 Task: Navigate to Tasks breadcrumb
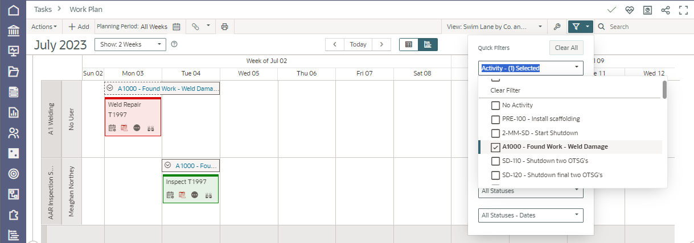(x=43, y=10)
